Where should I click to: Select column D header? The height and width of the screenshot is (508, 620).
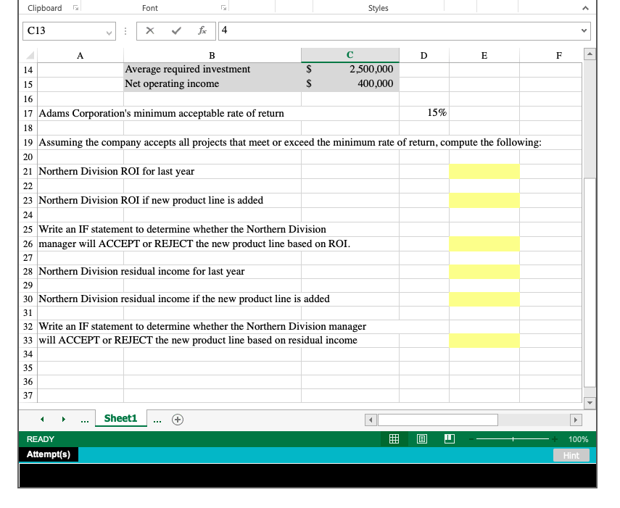pyautogui.click(x=423, y=56)
